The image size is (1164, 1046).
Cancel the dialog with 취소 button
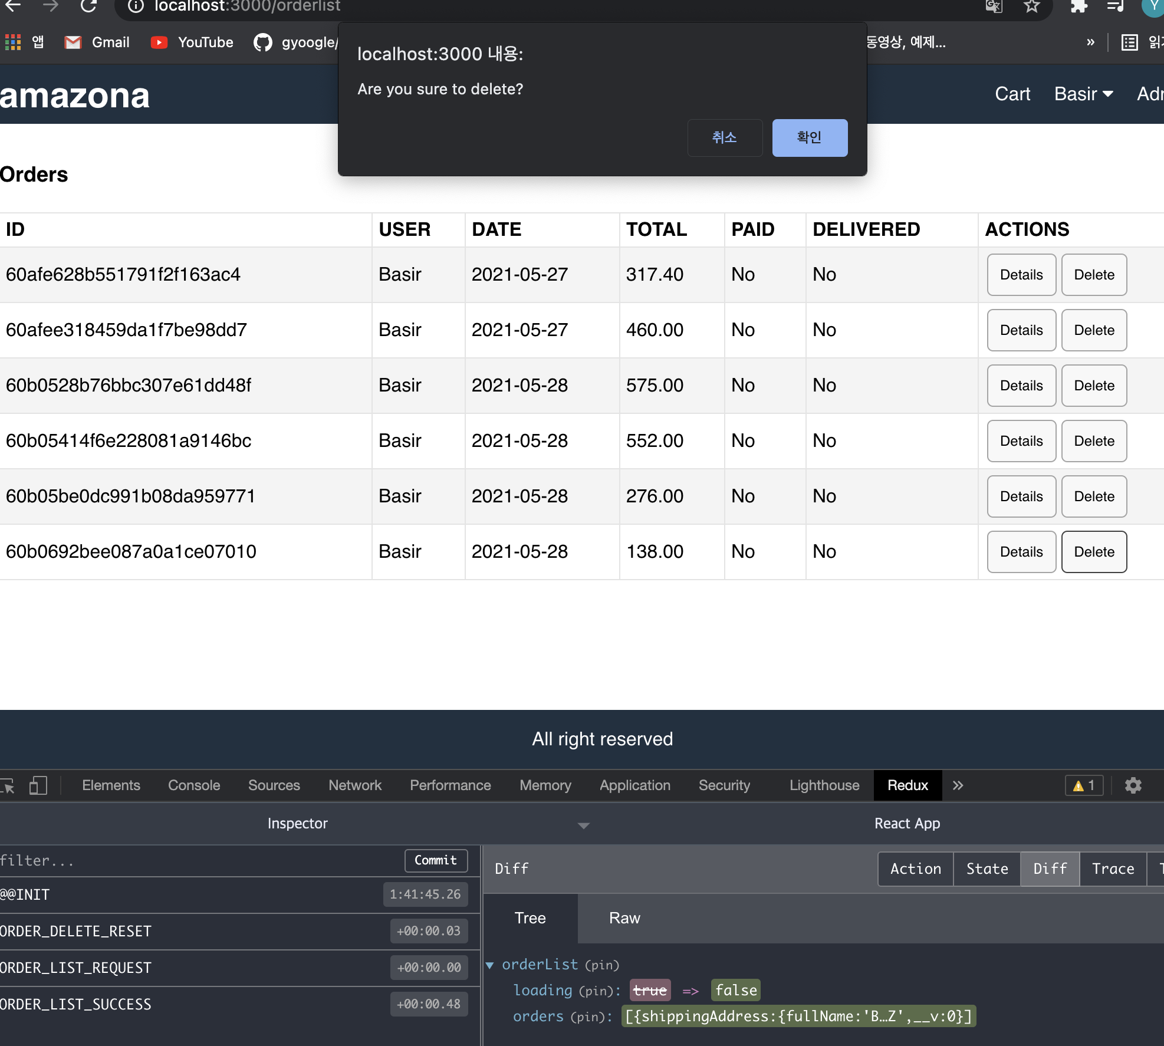click(724, 137)
